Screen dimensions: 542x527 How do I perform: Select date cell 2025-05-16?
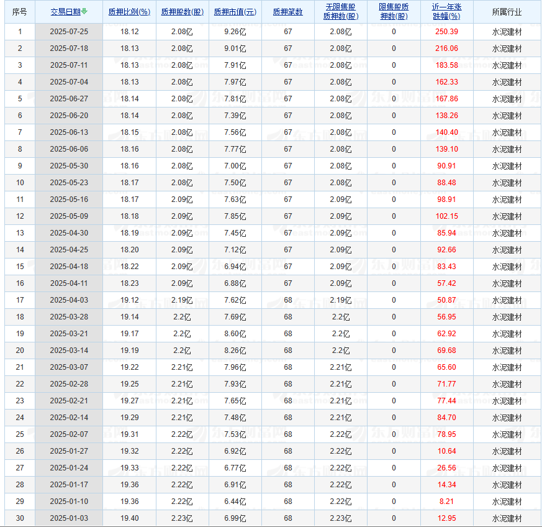(x=69, y=199)
